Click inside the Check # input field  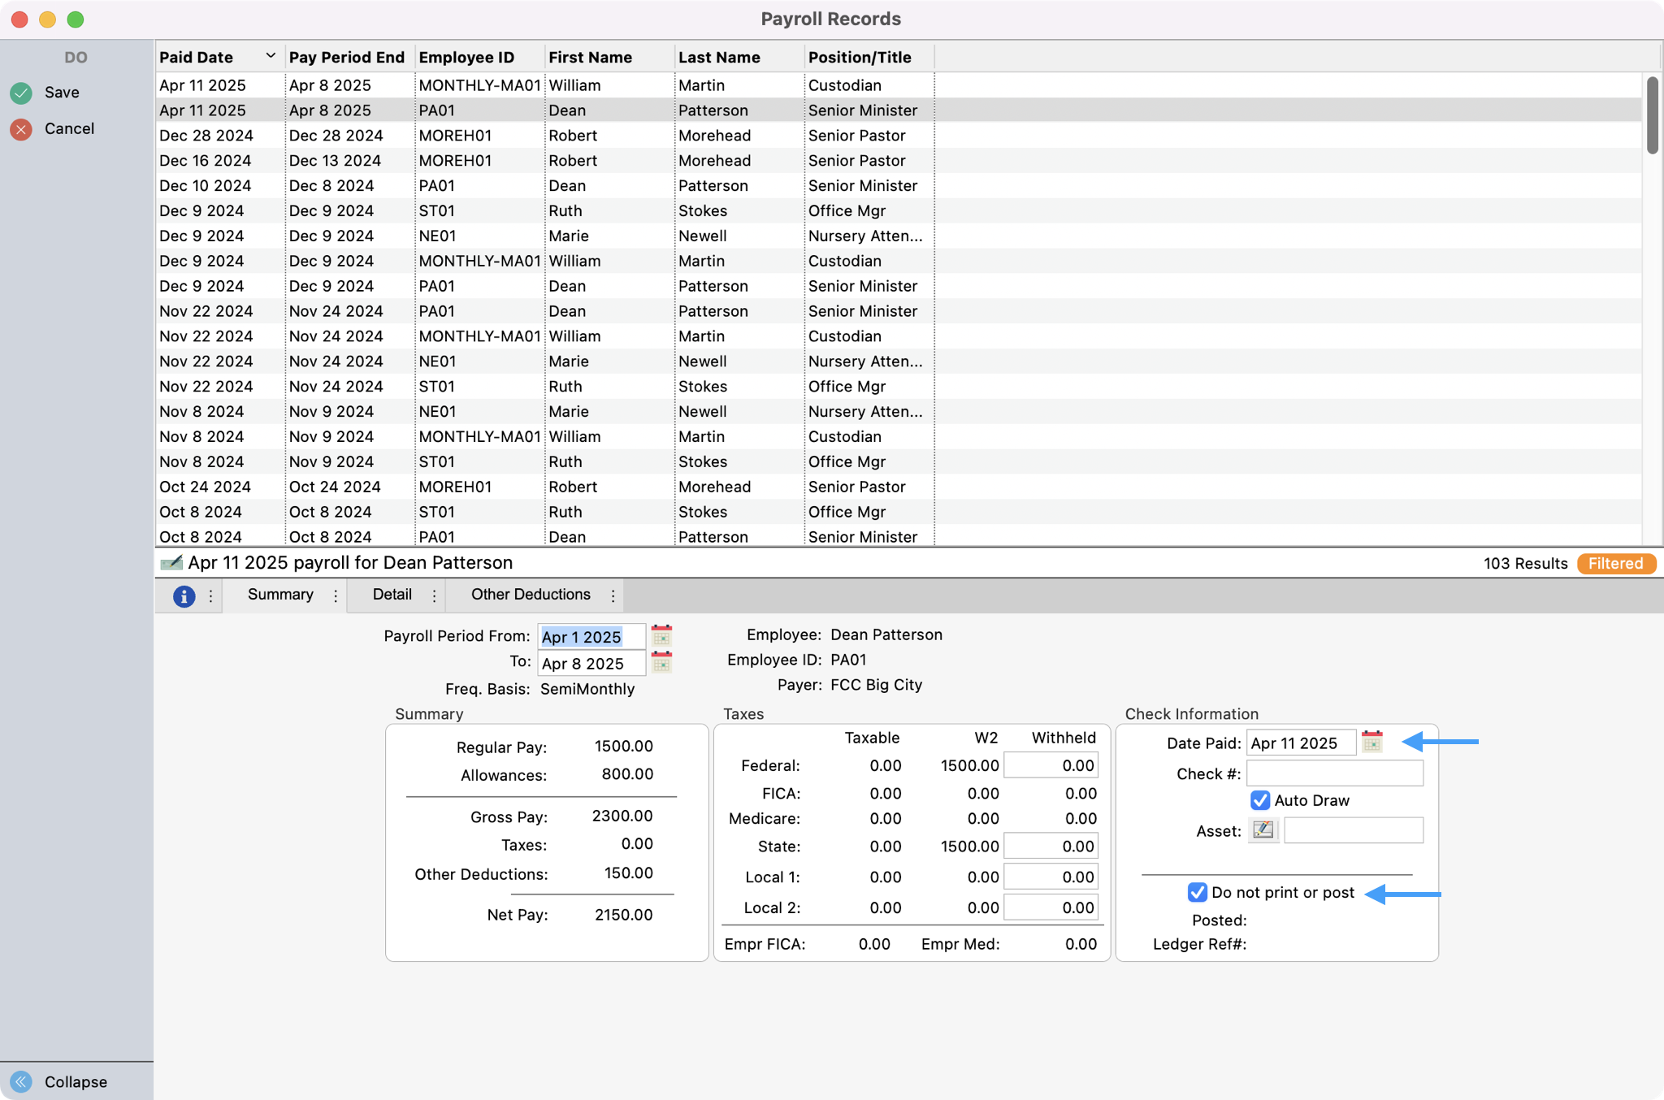click(x=1334, y=773)
